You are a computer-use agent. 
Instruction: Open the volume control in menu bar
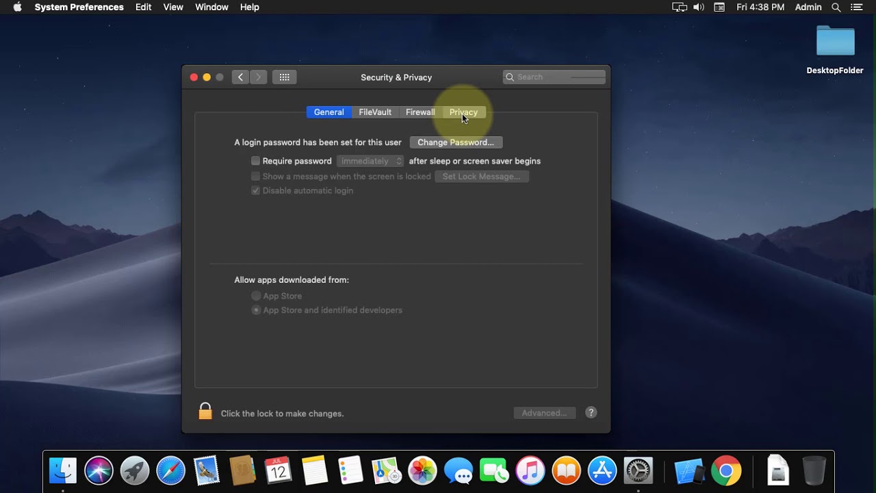(699, 7)
